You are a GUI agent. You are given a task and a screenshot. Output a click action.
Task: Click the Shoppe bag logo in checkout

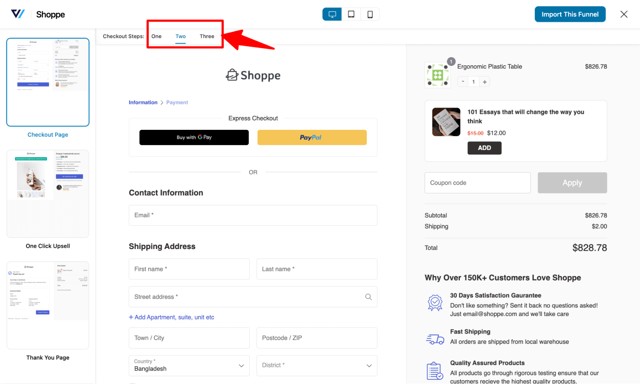253,75
